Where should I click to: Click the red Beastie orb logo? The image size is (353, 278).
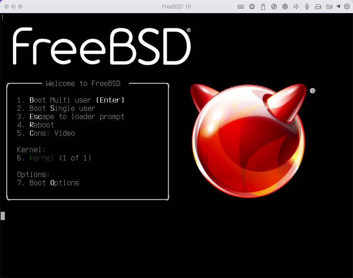pos(248,141)
